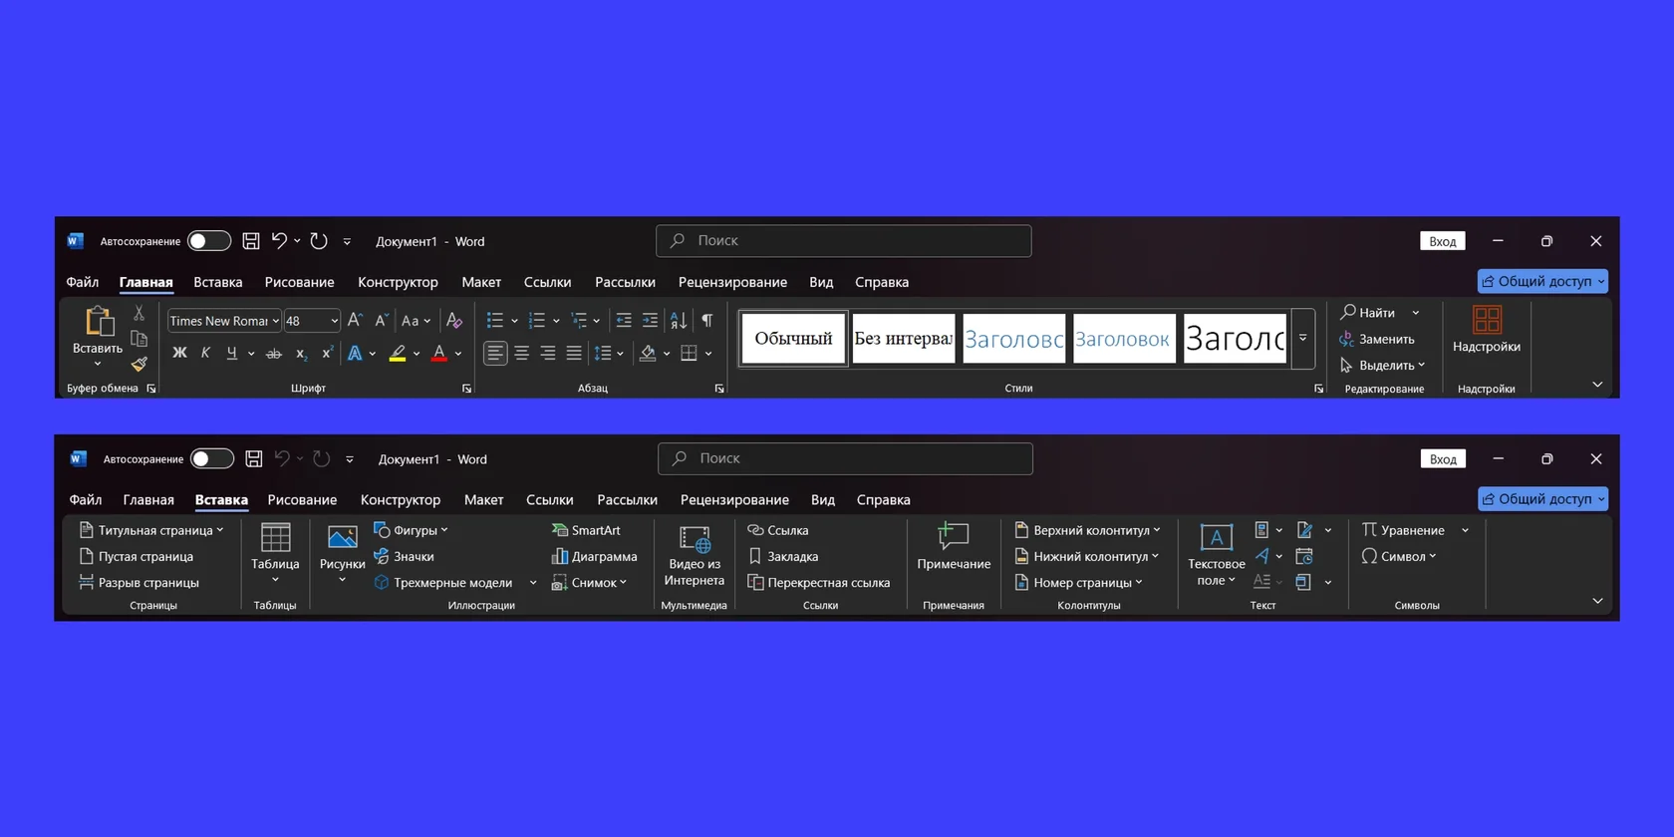
Task: Switch to Главная tab in the Insert-tab window
Action: click(148, 499)
